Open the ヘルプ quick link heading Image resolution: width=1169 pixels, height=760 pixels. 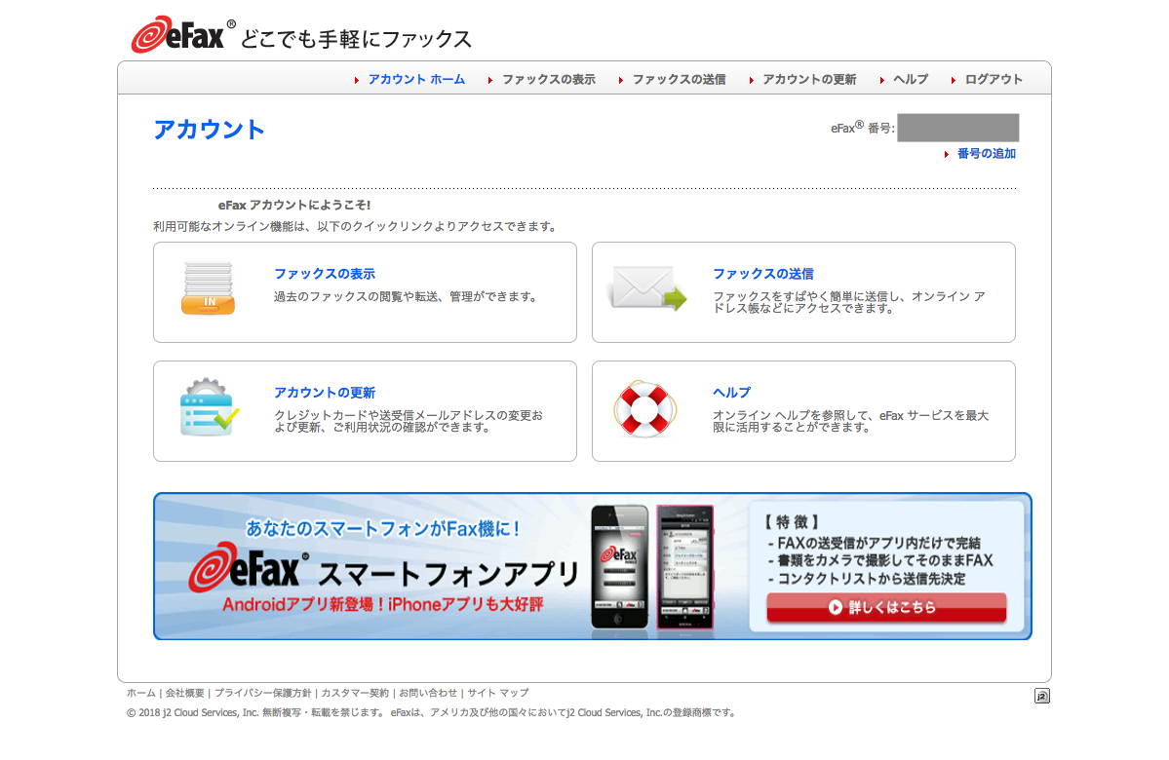tap(731, 393)
